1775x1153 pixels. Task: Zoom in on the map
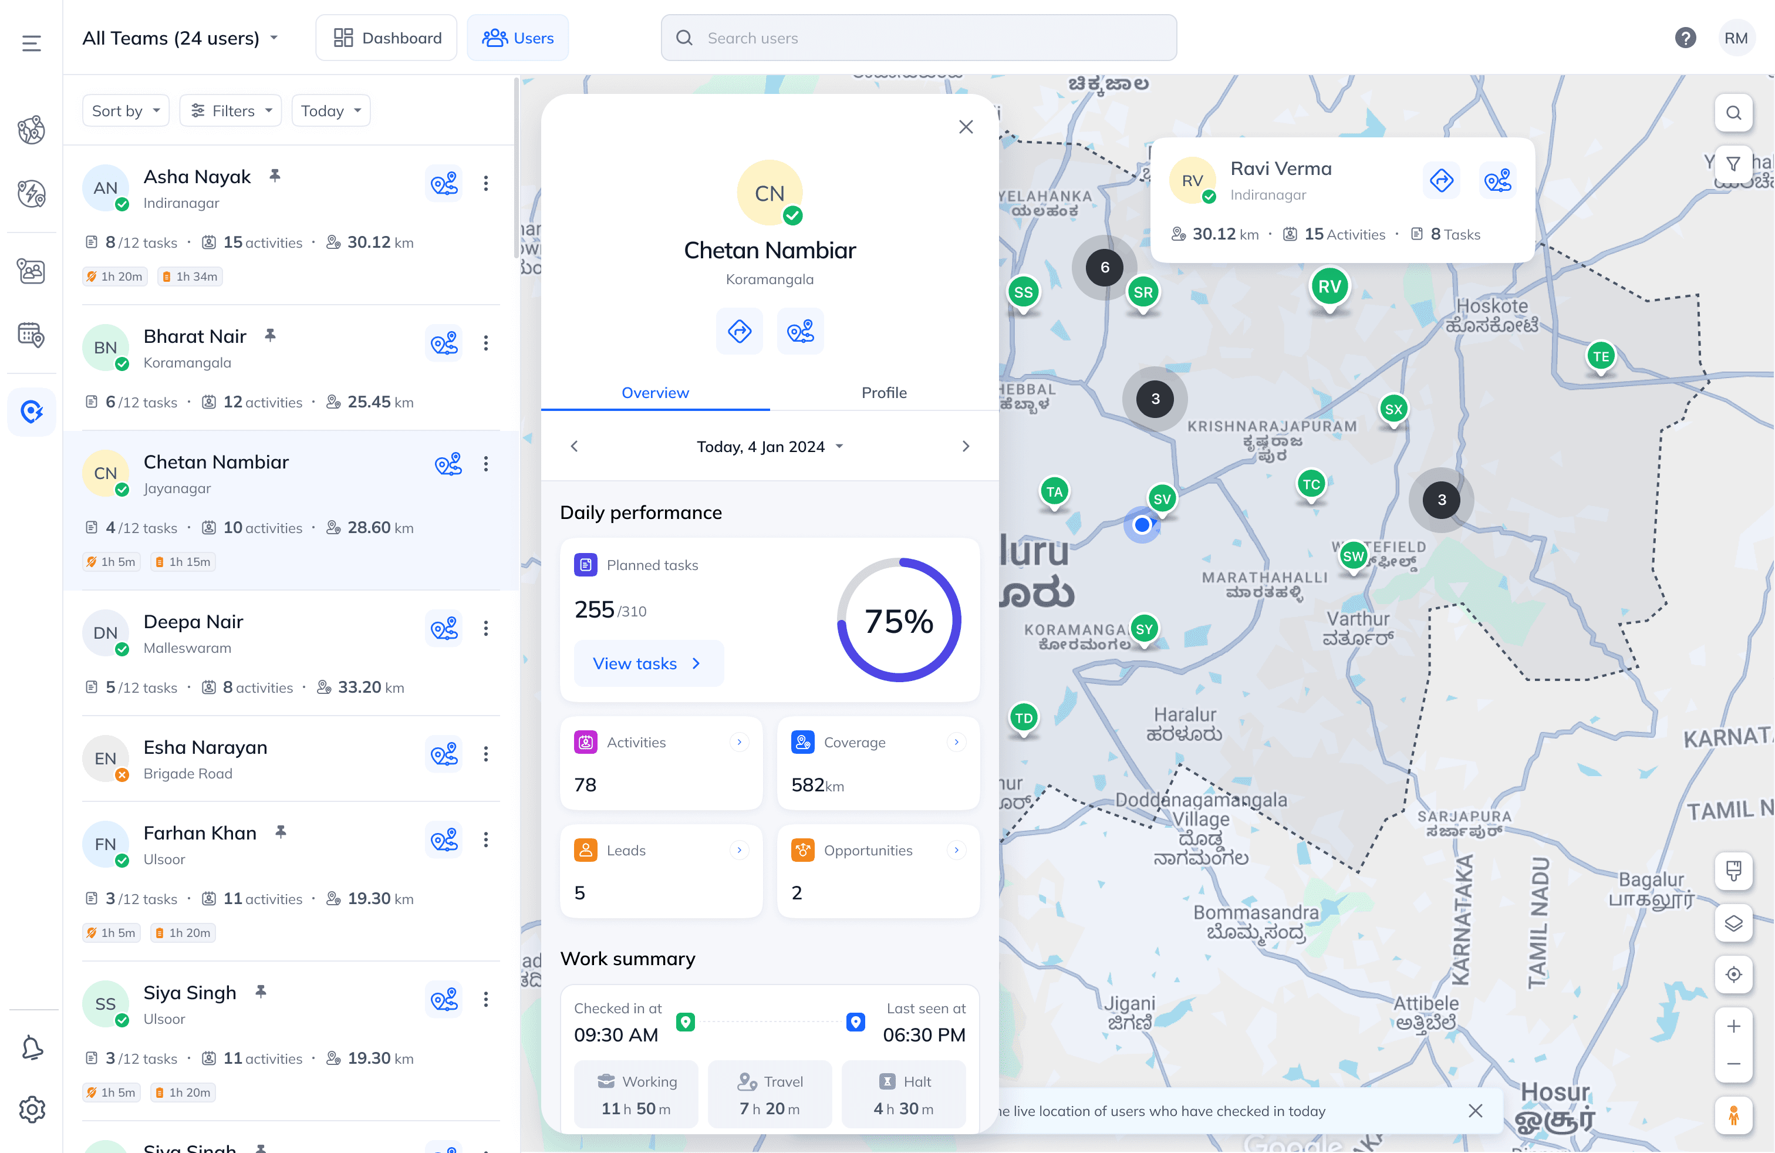click(x=1733, y=1026)
